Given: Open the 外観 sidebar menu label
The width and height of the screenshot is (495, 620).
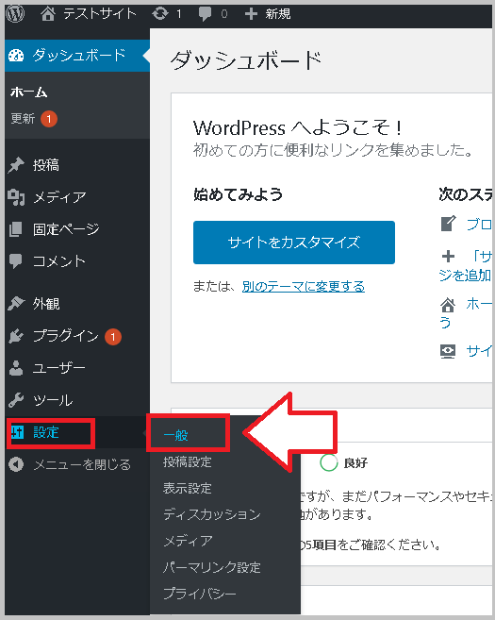Looking at the screenshot, I should tap(46, 304).
